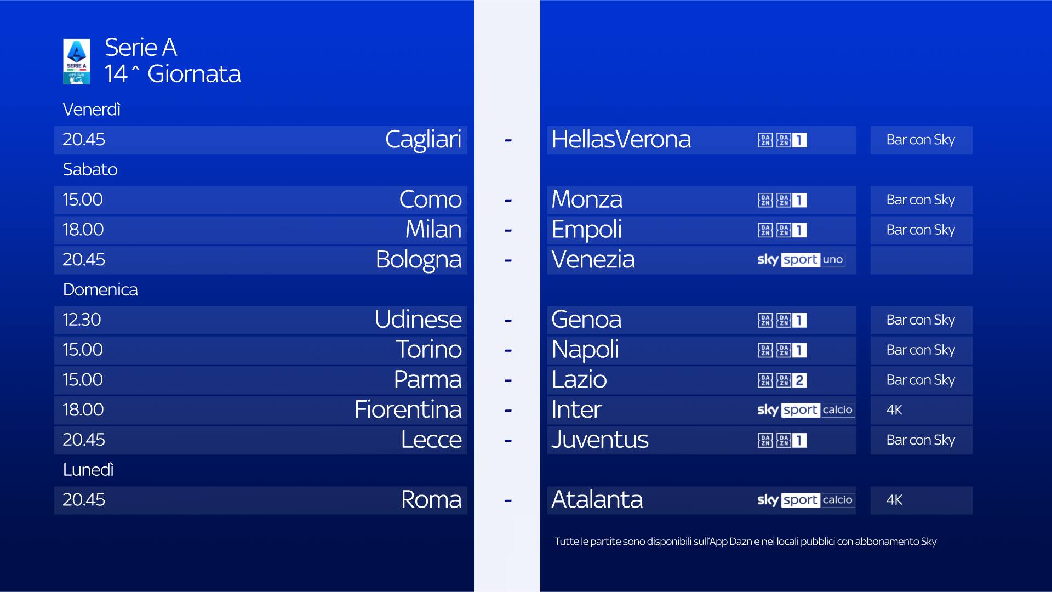
Task: Click the Serie A league logo
Action: (76, 61)
